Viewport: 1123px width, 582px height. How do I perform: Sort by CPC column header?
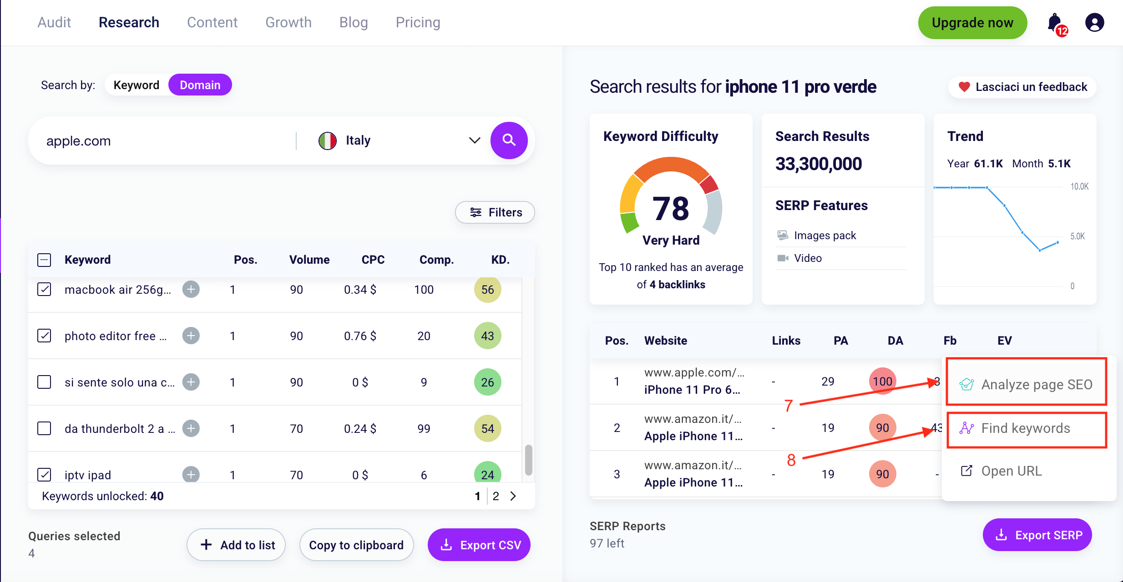[373, 260]
